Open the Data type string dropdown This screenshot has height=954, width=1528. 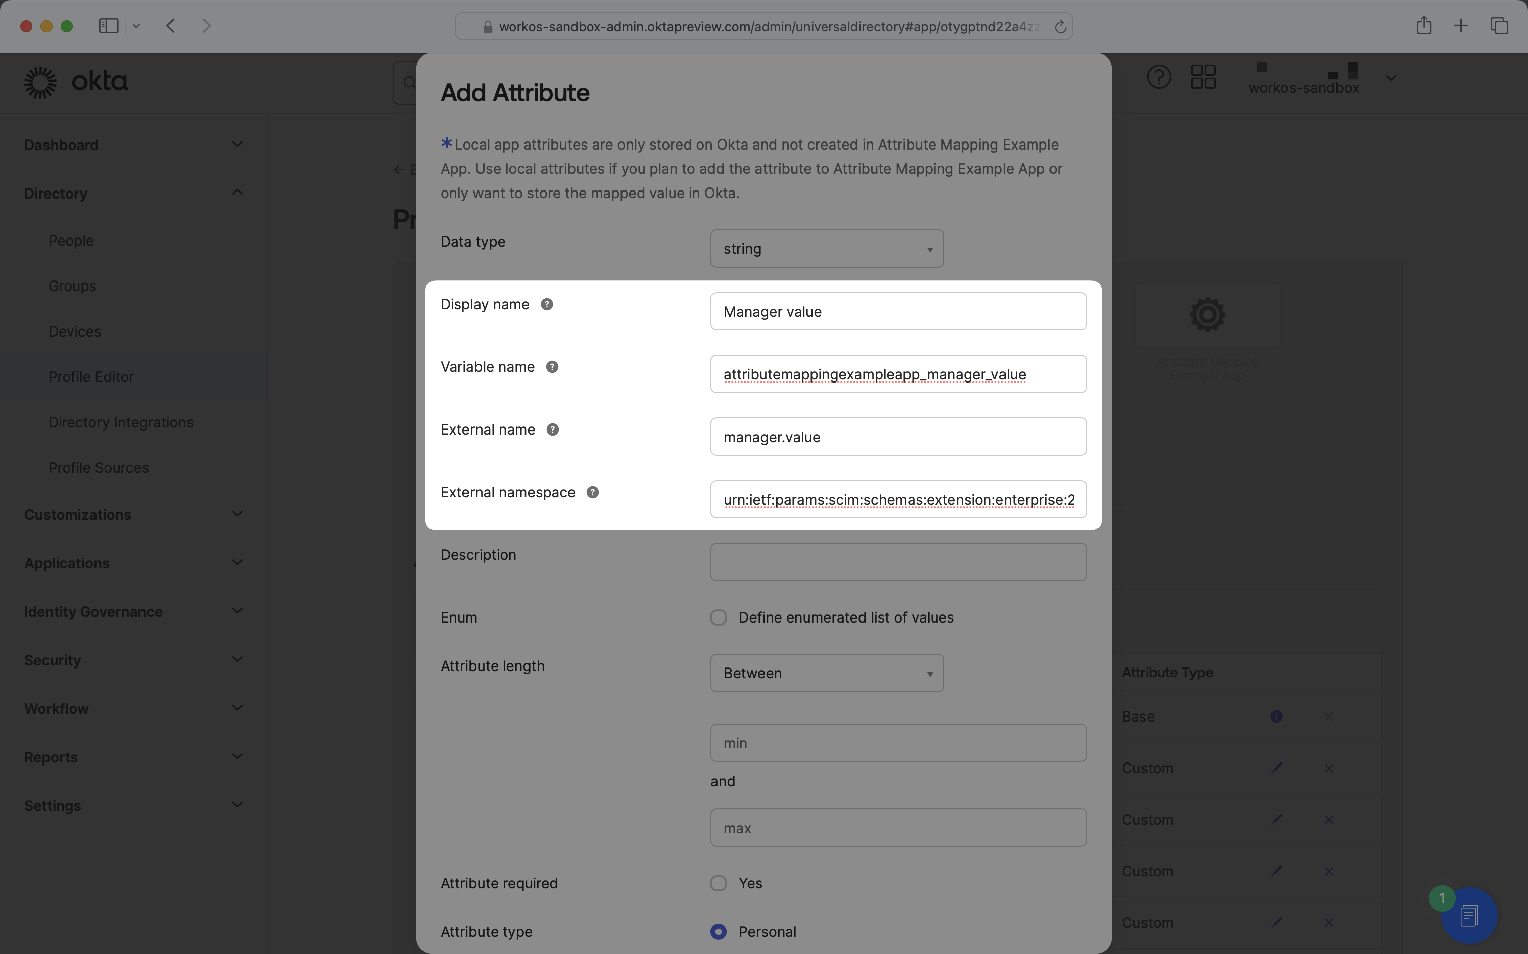[827, 249]
